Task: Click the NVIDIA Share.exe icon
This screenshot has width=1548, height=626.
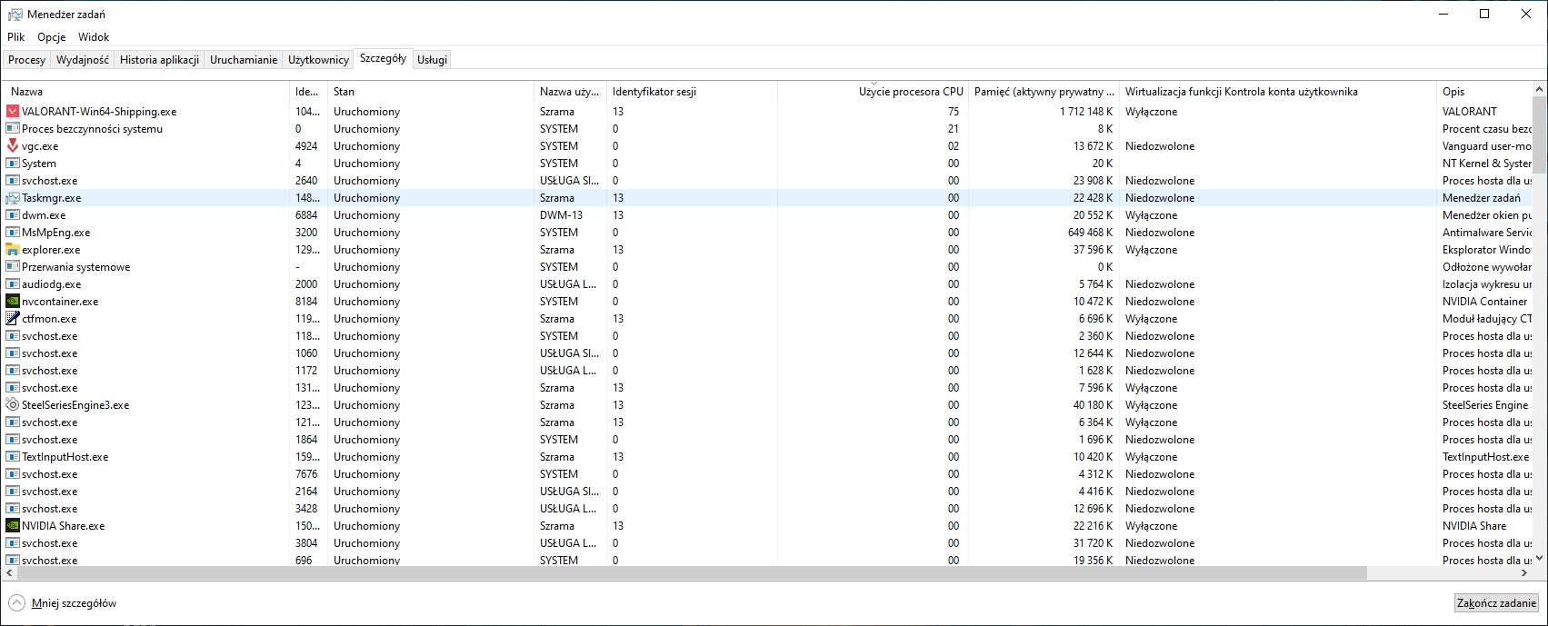Action: [13, 526]
